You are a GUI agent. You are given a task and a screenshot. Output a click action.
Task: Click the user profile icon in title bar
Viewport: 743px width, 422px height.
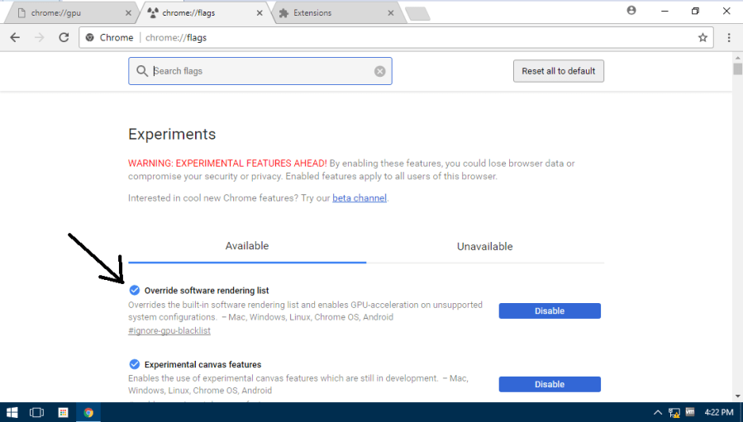point(631,11)
